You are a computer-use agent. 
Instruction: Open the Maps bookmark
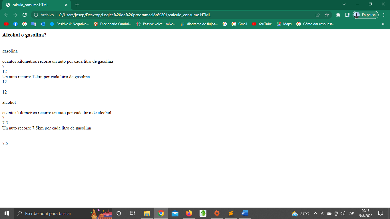click(284, 24)
